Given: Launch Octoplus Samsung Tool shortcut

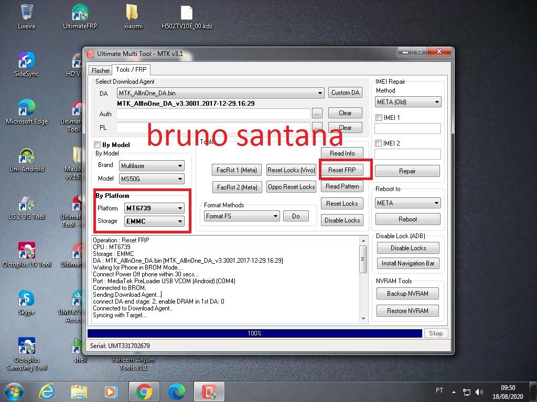Looking at the screenshot, I should (27, 354).
